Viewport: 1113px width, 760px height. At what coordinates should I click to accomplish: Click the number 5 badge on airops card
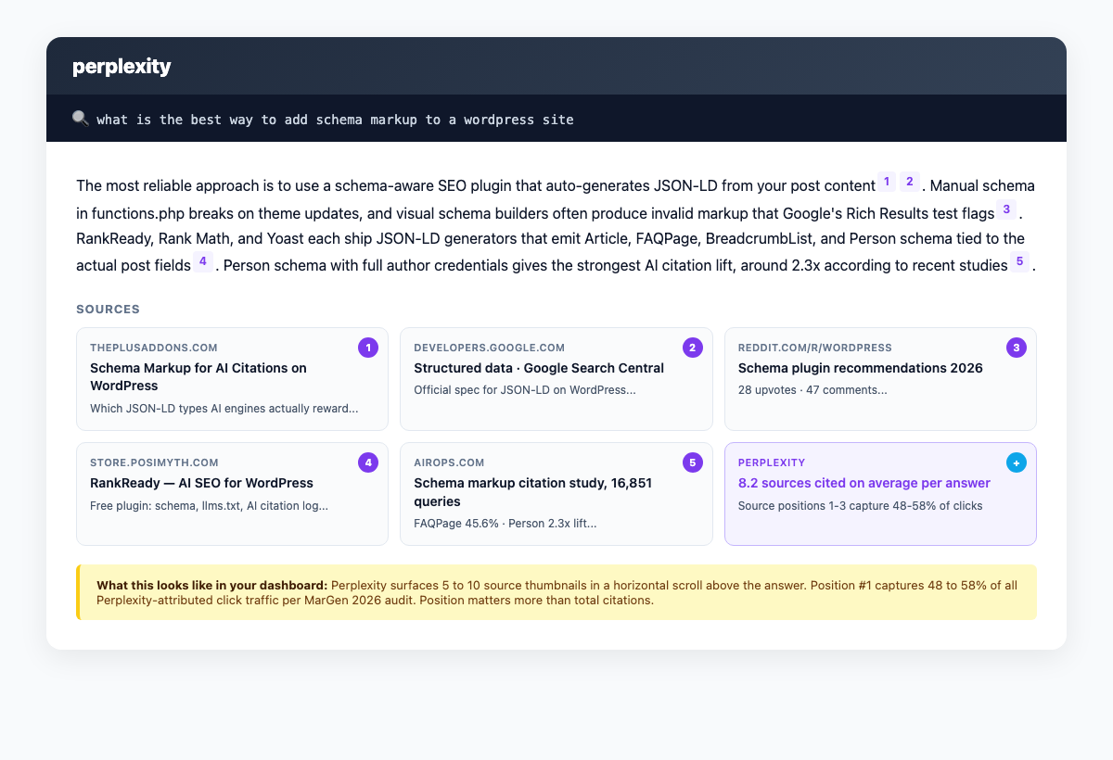[x=692, y=462]
